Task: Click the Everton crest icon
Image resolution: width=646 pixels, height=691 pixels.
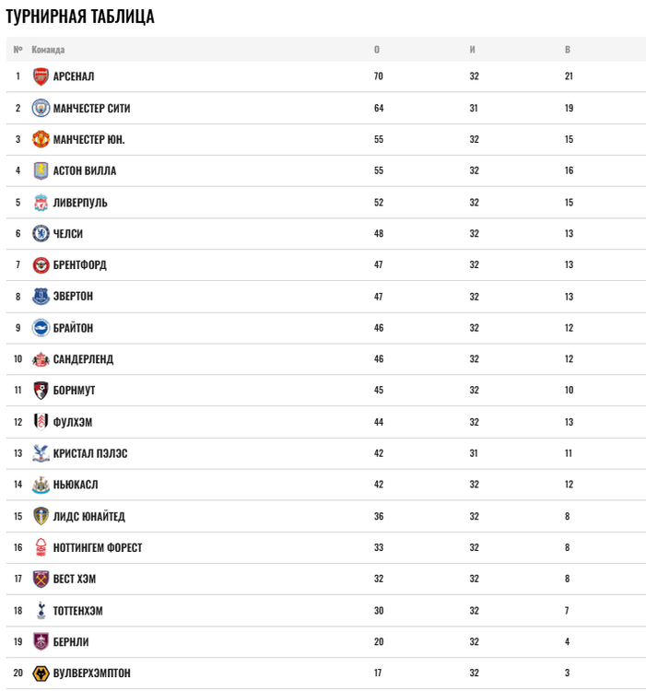Action: (41, 297)
